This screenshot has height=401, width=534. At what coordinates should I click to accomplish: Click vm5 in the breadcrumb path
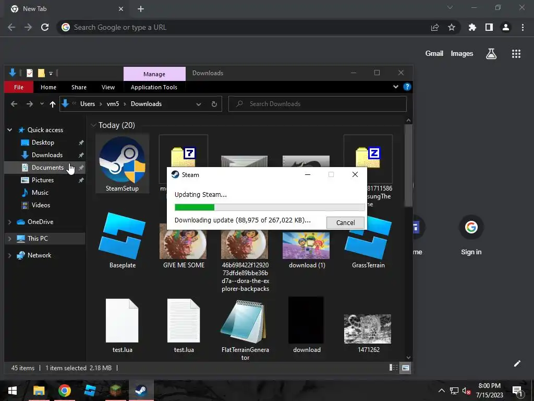(x=113, y=104)
